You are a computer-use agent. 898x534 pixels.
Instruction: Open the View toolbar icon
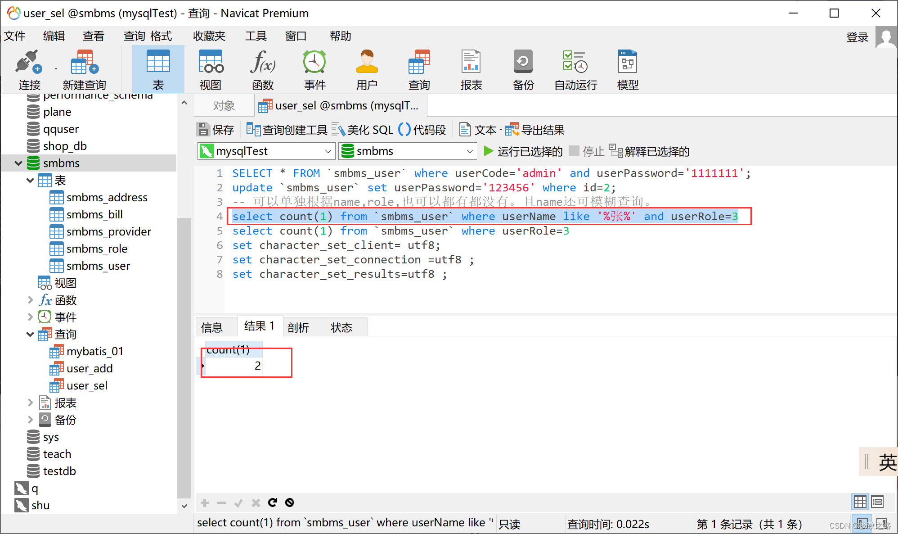pyautogui.click(x=211, y=70)
